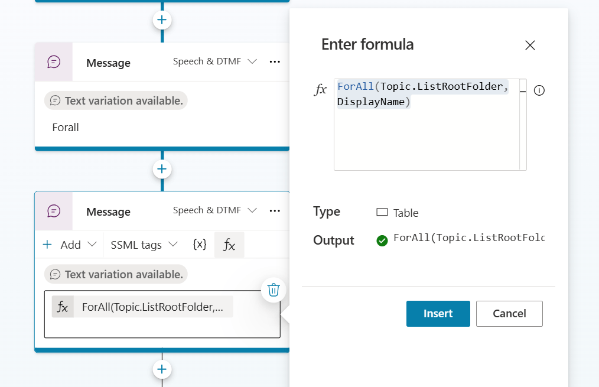
Task: Cancel the formula entry
Action: pyautogui.click(x=509, y=314)
